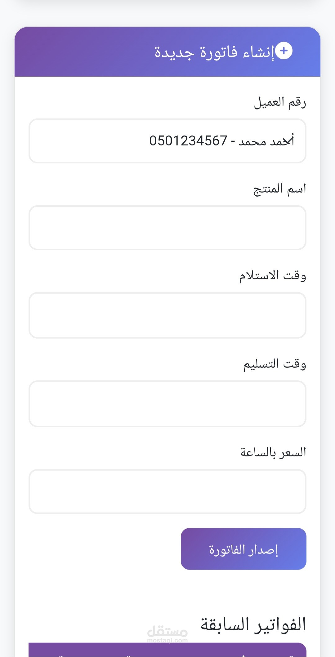This screenshot has height=657, width=335.
Task: Click the اسم المنتج input field
Action: (x=167, y=228)
